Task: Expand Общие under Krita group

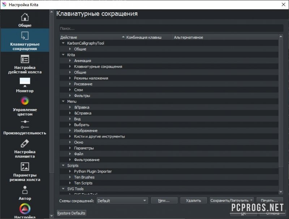Action: [70, 72]
